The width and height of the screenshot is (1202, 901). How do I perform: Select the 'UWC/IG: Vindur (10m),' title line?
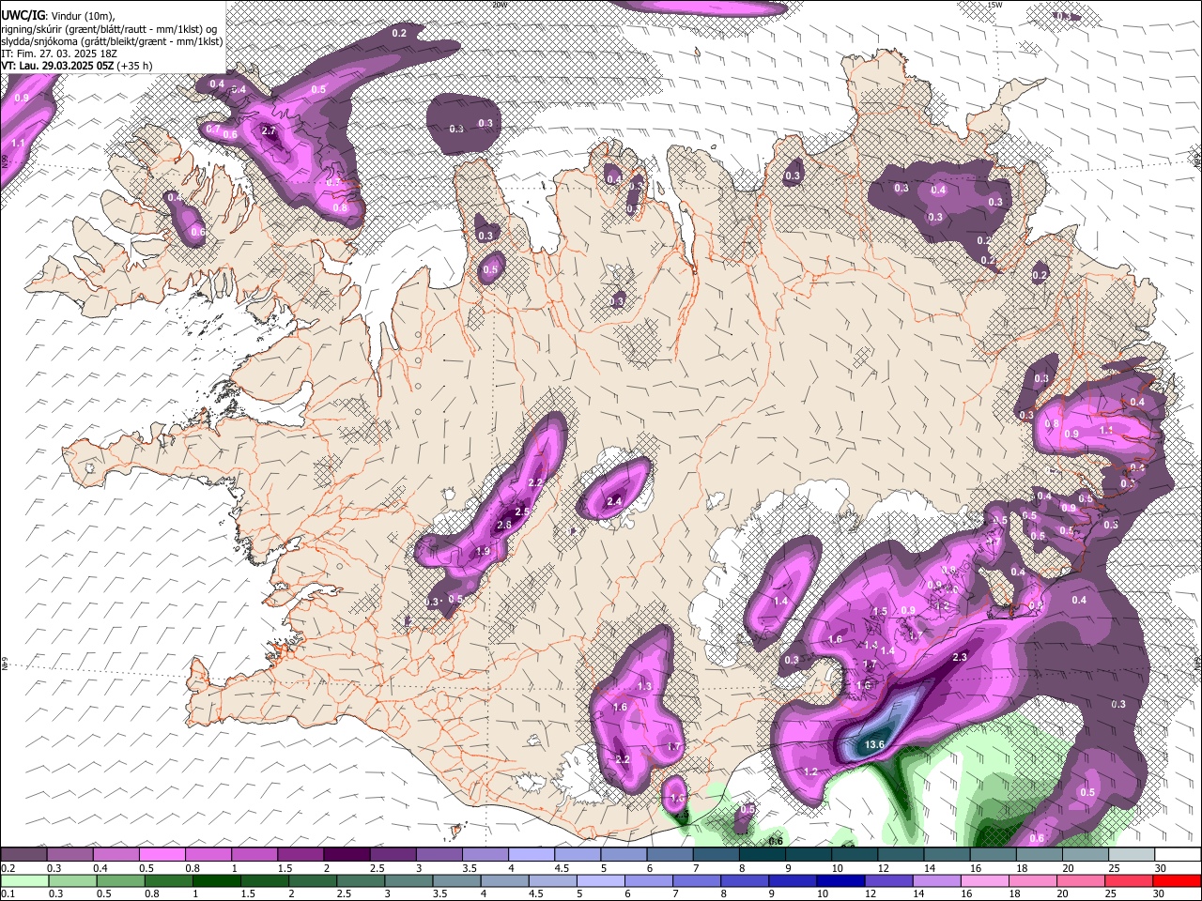pyautogui.click(x=56, y=16)
